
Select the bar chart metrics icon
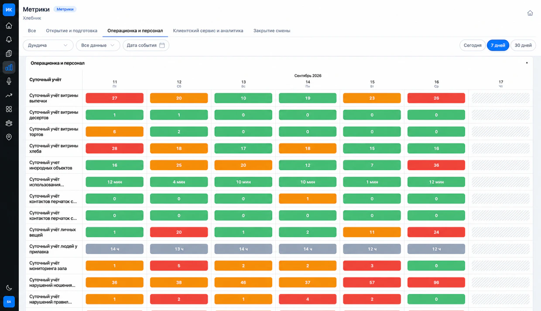9,67
